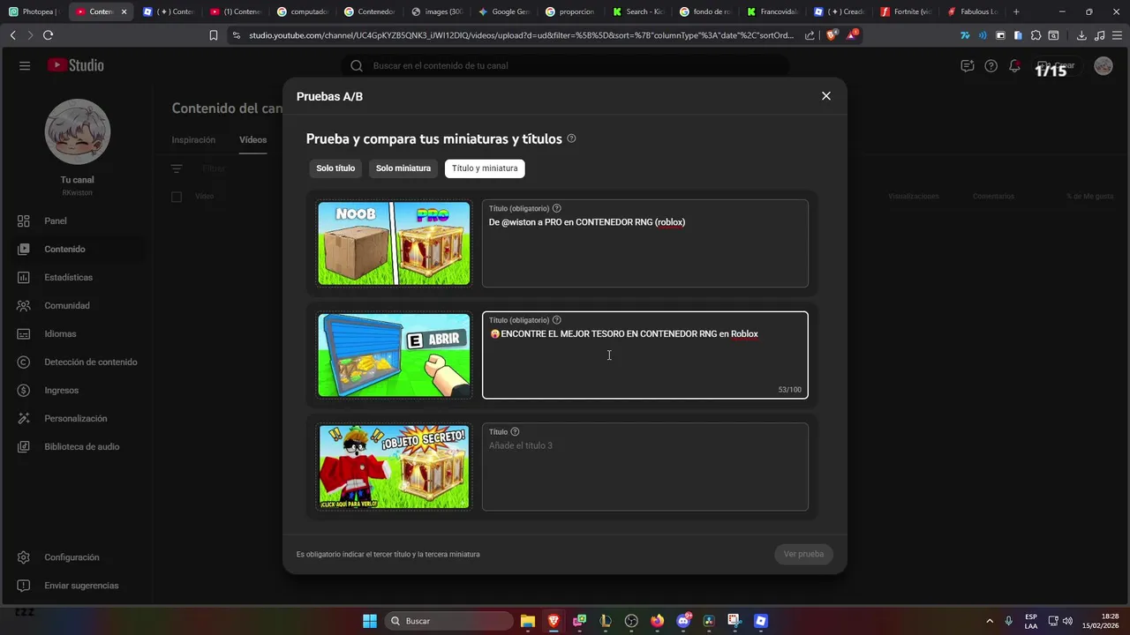The height and width of the screenshot is (635, 1130).
Task: Switch to the Fortnite browser tab
Action: 906,11
